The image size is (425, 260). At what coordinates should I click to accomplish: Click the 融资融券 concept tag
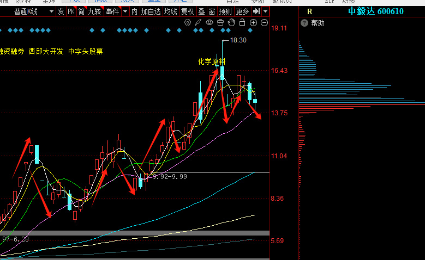11,51
